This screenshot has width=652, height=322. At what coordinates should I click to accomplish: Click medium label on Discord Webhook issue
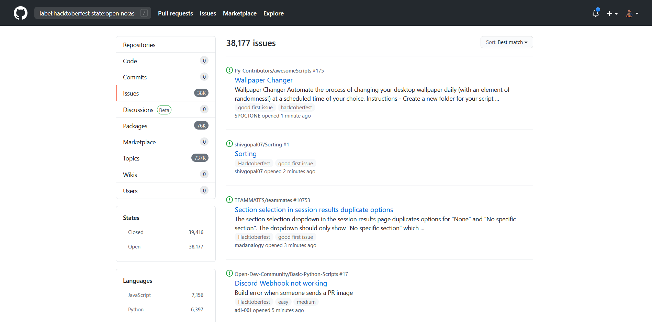(306, 302)
